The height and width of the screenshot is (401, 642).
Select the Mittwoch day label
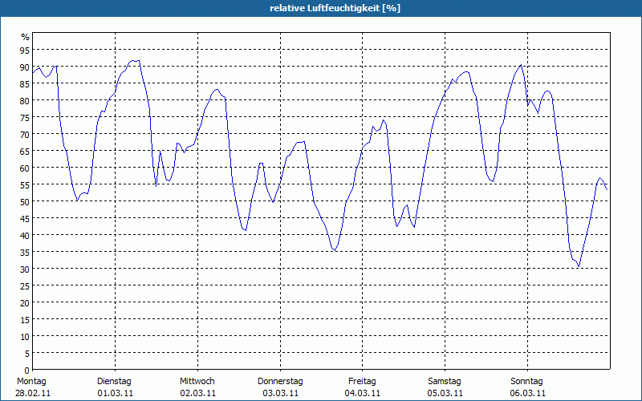(197, 381)
